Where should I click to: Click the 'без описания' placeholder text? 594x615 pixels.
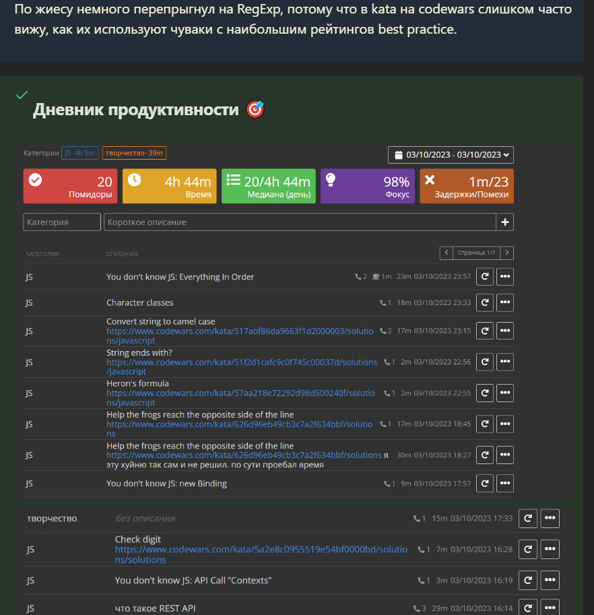tap(145, 519)
